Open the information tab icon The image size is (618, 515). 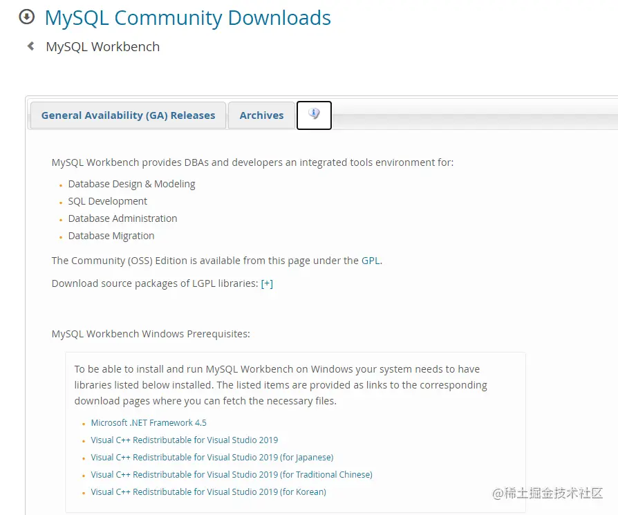[314, 115]
